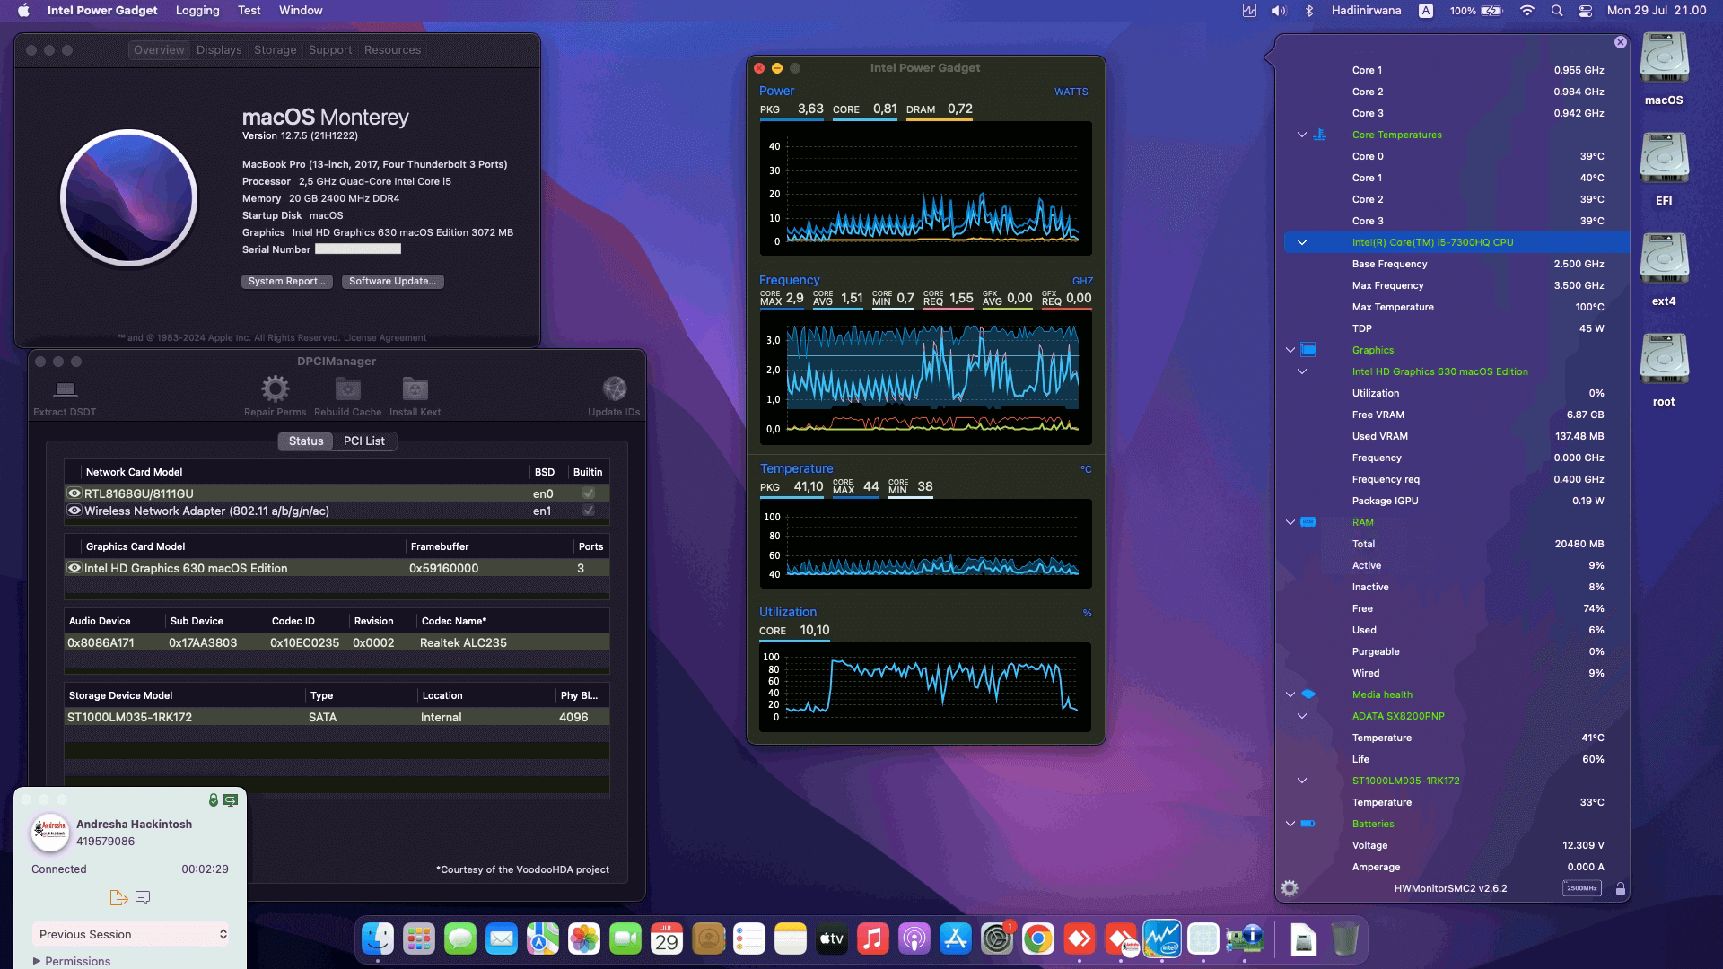Image resolution: width=1723 pixels, height=969 pixels.
Task: Open the macOS drive on desktop
Action: (x=1664, y=59)
